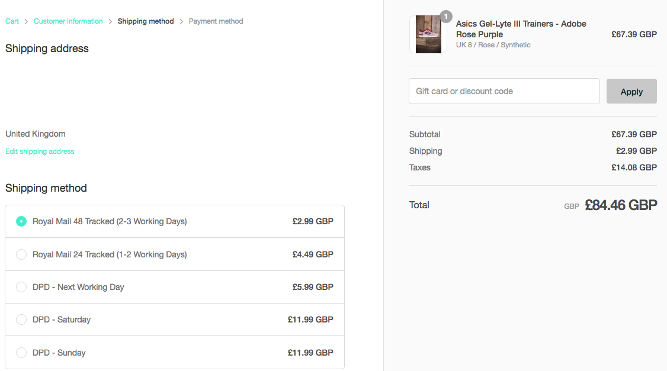Click the chevron after Customer information
Image resolution: width=667 pixels, height=371 pixels.
(110, 21)
